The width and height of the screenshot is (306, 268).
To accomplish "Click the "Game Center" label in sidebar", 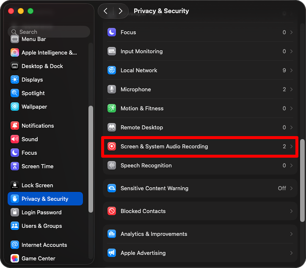I will point(38,258).
